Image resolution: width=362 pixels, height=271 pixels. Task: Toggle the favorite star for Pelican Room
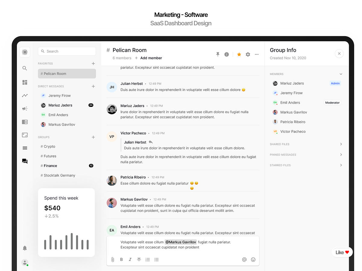point(239,54)
